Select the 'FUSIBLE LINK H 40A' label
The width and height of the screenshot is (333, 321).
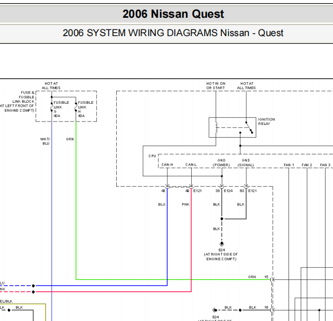[86, 109]
